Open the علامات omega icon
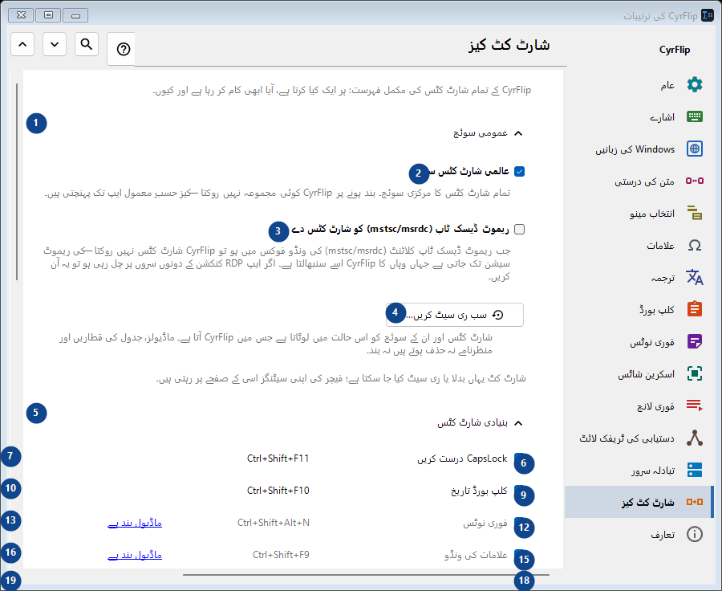Viewport: 722px width, 591px height. pos(695,245)
